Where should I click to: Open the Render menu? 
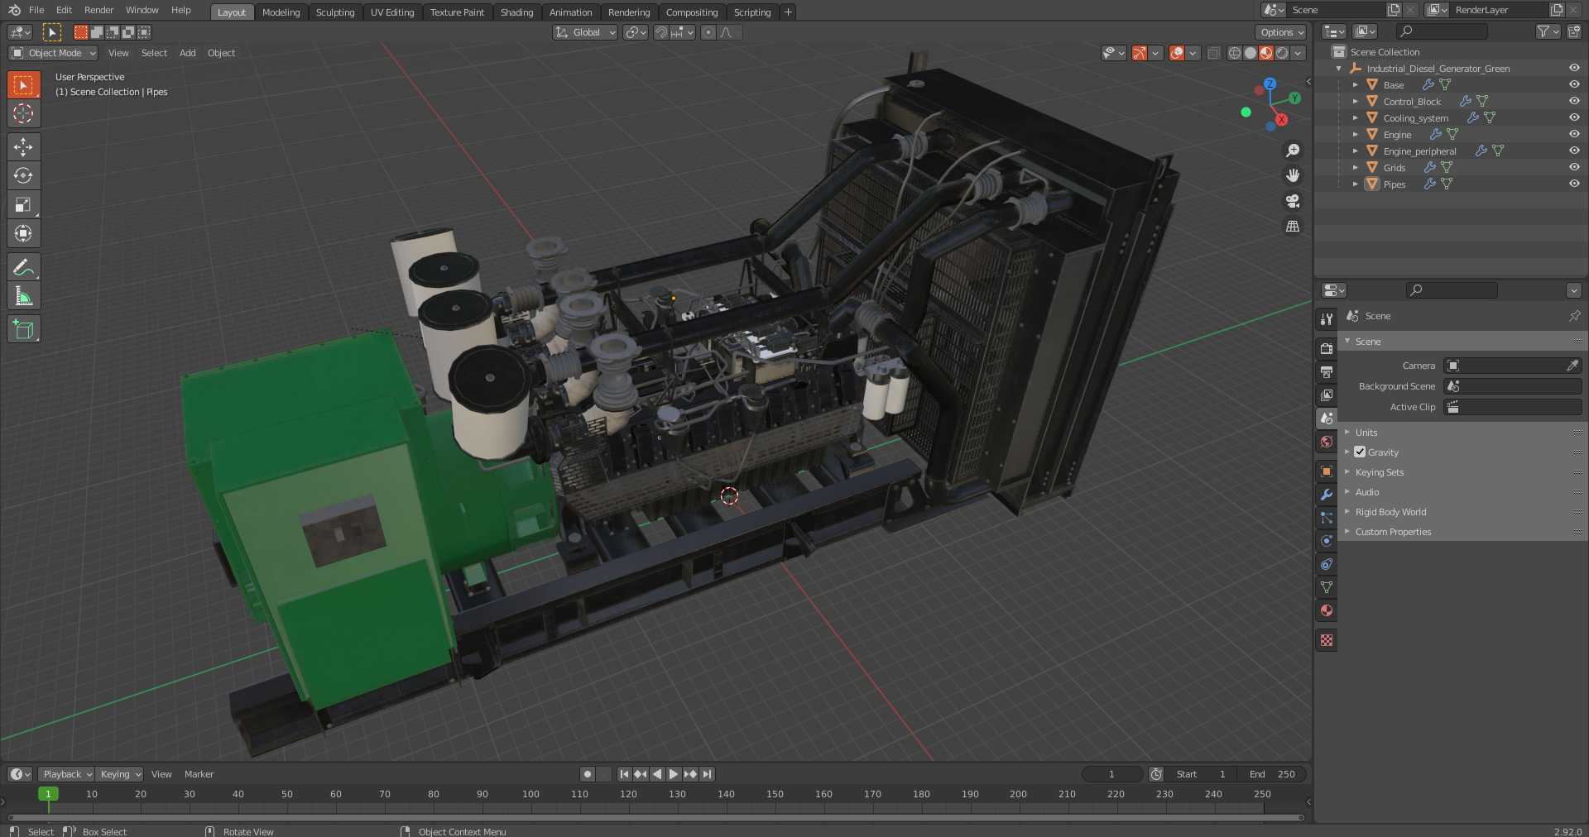click(x=98, y=10)
